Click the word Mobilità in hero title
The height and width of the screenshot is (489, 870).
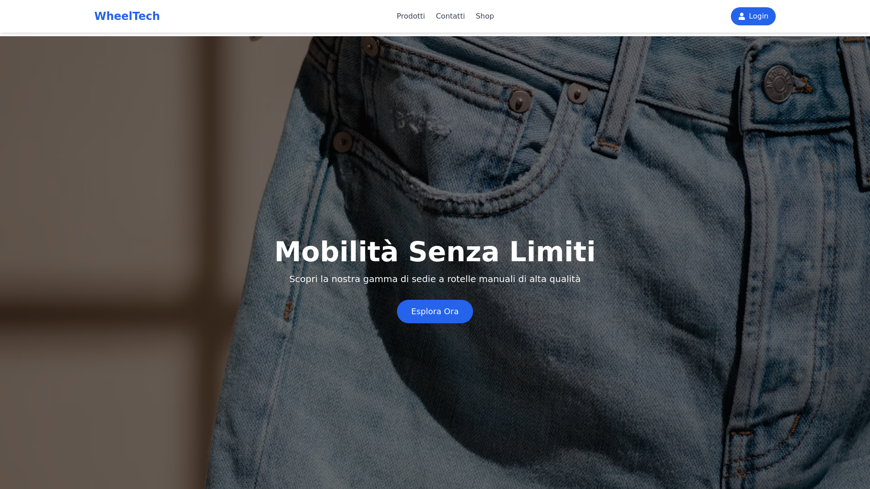(336, 252)
